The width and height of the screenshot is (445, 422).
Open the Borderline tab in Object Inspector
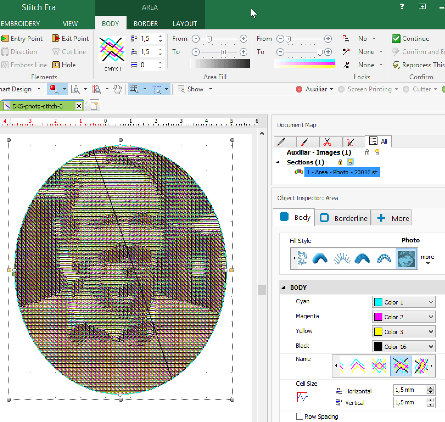(x=343, y=218)
